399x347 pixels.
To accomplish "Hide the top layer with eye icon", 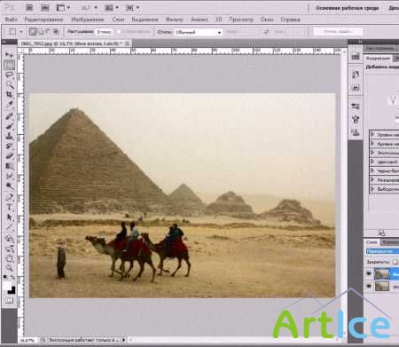I will [369, 274].
